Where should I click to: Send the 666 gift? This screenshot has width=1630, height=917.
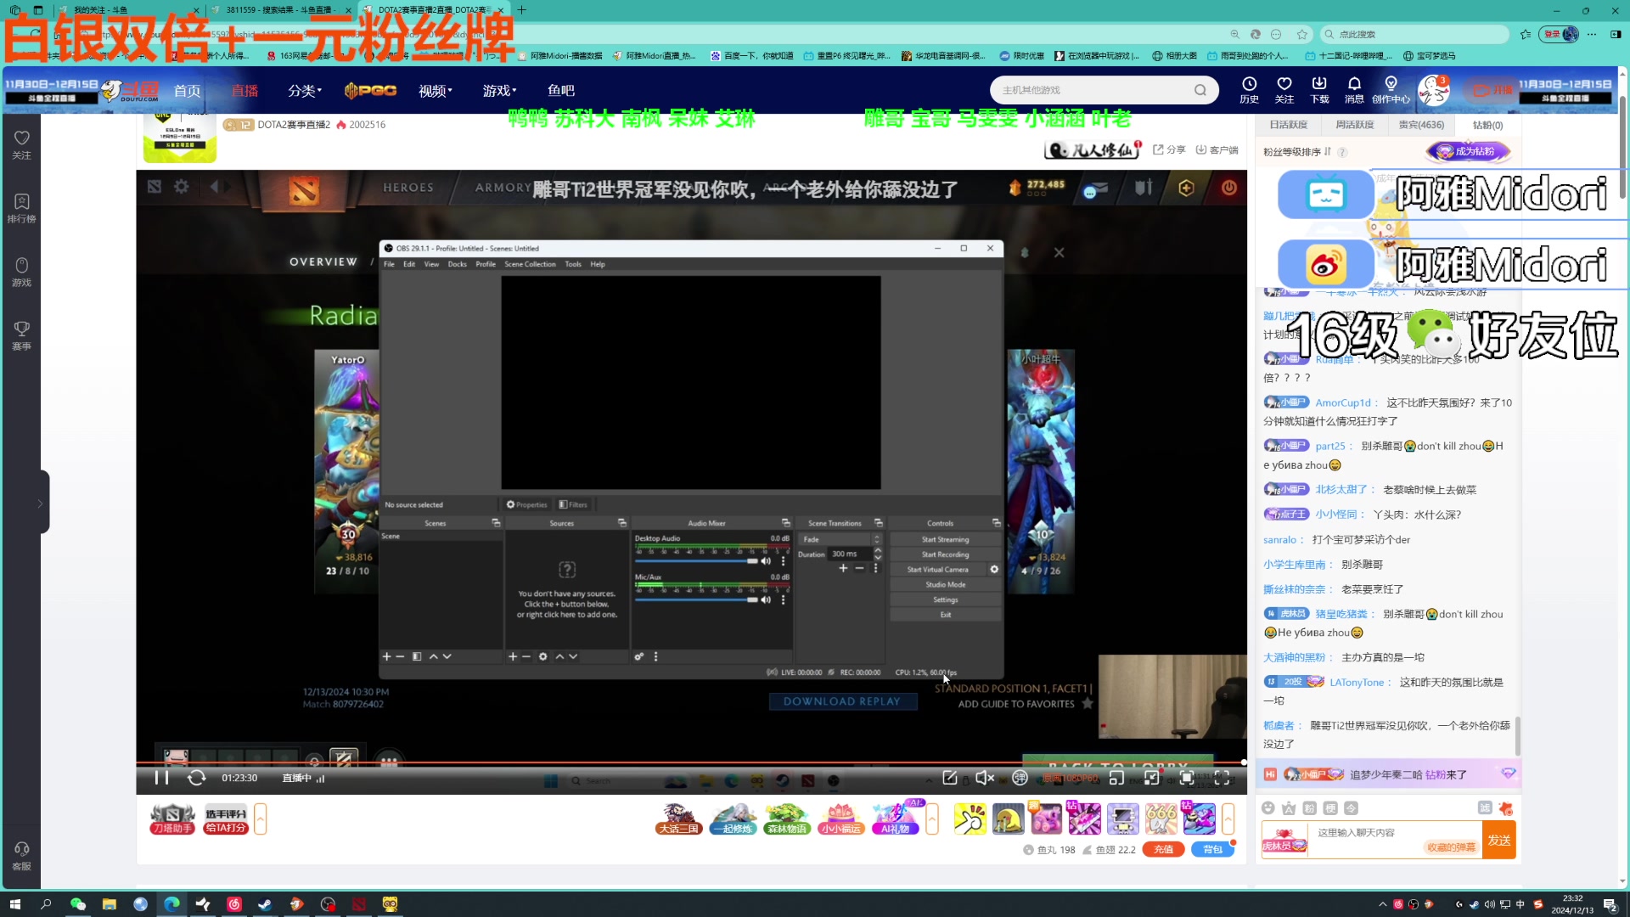[1161, 819]
